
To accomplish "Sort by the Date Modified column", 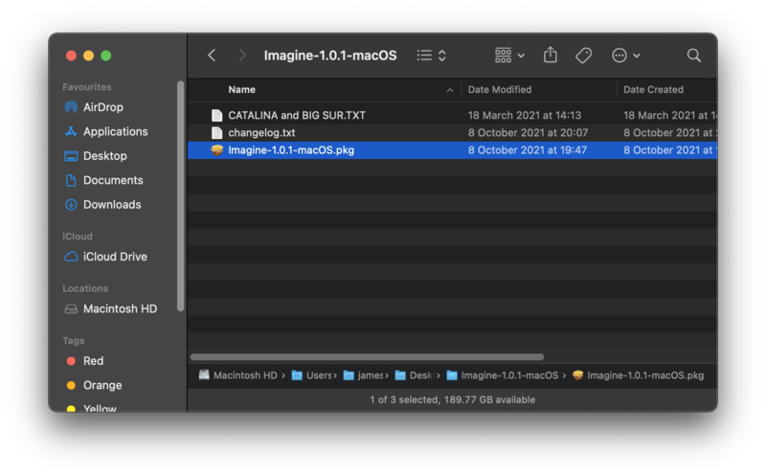I will tap(500, 90).
